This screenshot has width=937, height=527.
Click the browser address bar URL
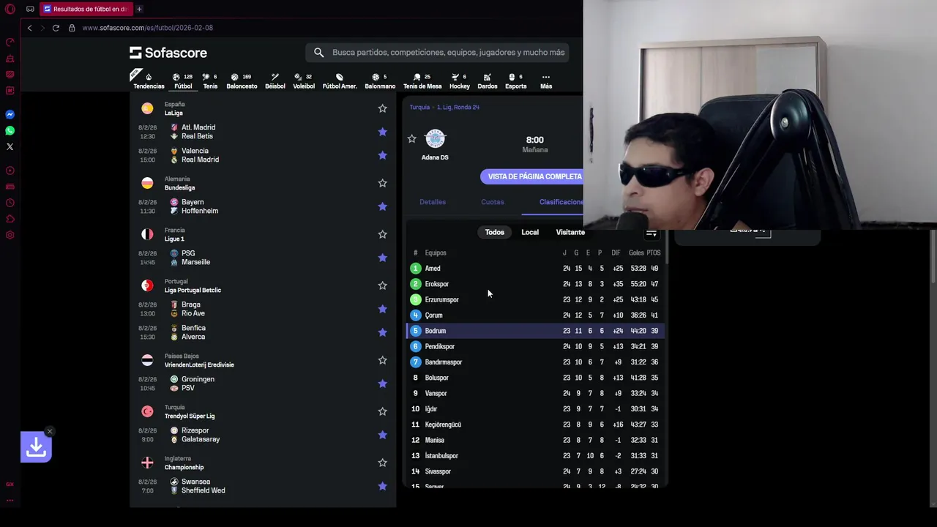[x=147, y=28]
